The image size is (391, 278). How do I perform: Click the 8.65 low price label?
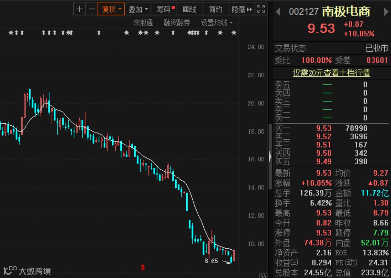pos(211,261)
